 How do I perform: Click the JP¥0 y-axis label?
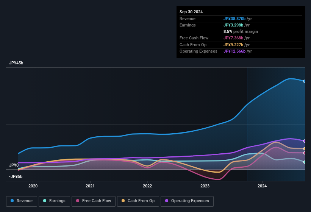pos(14,165)
